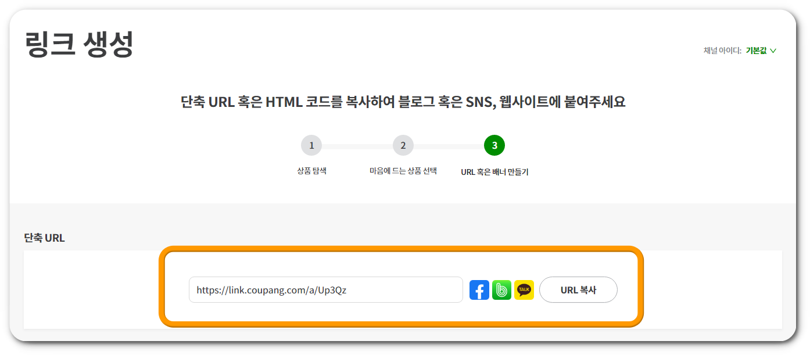Select the green Band "b" icon

click(x=501, y=289)
